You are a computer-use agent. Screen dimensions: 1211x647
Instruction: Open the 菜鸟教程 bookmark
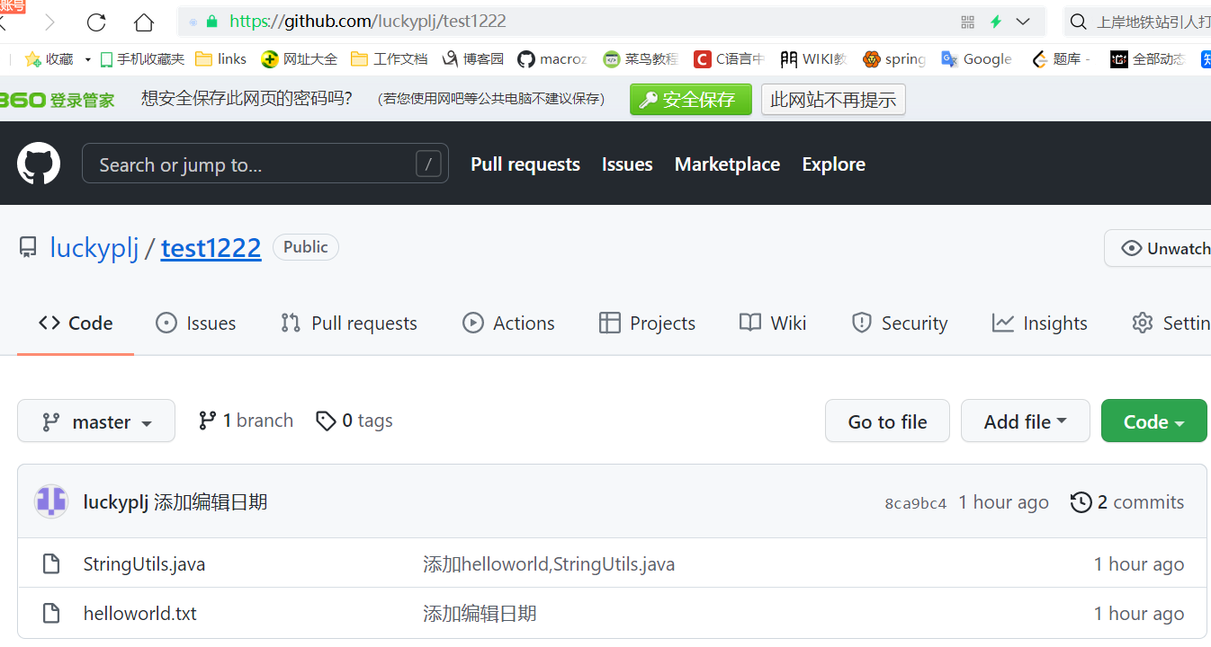pos(641,59)
